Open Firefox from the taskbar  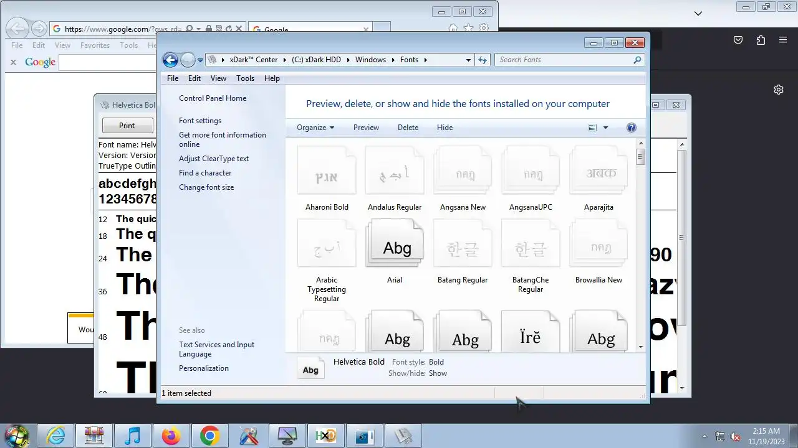click(171, 435)
